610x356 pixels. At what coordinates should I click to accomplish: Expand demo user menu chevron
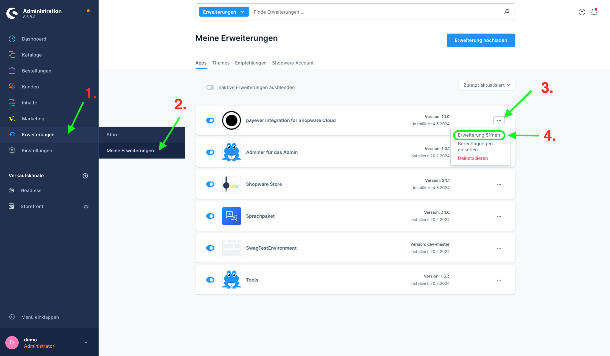click(86, 342)
